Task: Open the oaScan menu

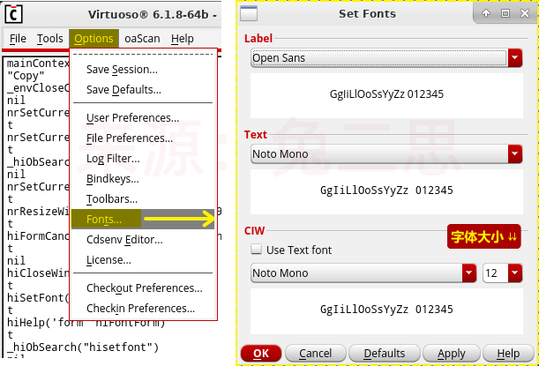Action: point(142,39)
